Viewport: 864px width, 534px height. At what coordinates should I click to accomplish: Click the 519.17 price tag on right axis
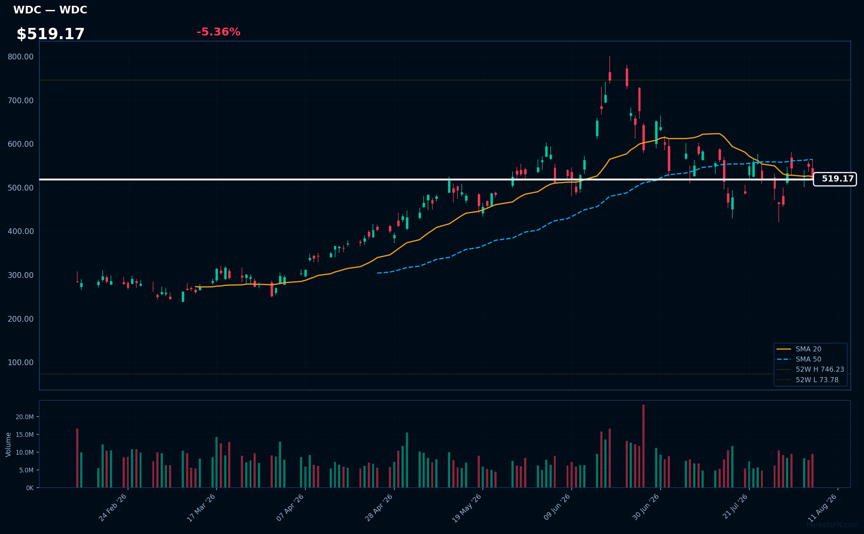(x=835, y=179)
